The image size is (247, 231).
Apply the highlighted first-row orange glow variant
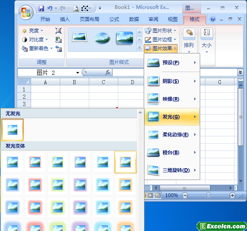(126, 162)
